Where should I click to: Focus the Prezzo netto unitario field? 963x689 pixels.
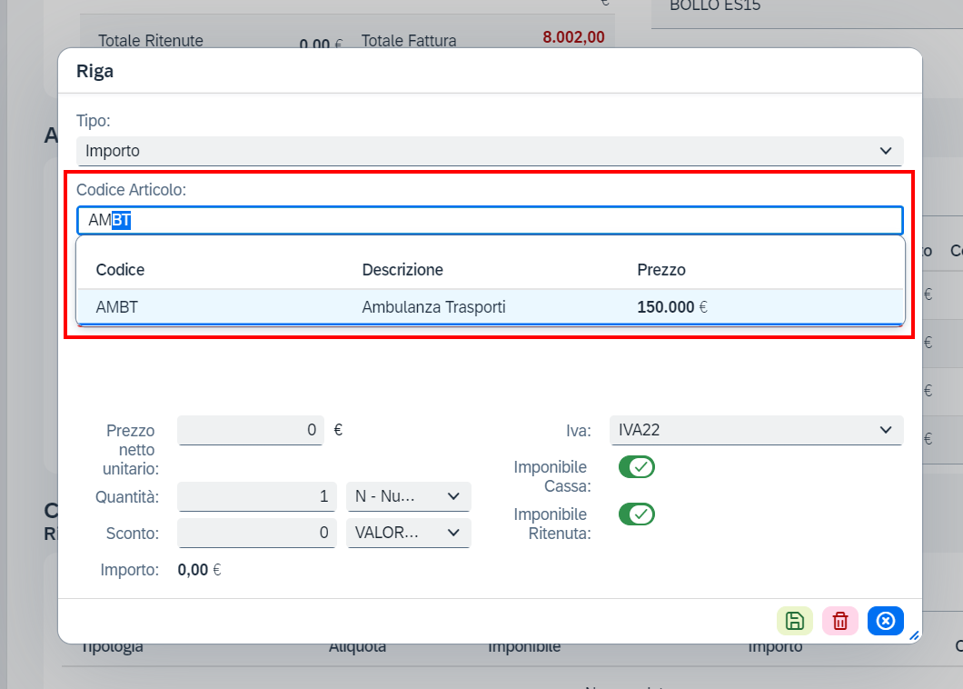click(x=251, y=430)
